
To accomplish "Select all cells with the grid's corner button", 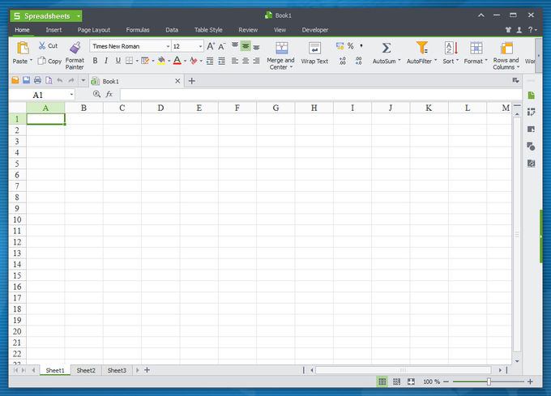I will 18,108.
